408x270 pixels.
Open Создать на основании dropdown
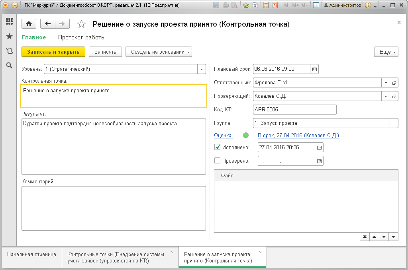(159, 52)
